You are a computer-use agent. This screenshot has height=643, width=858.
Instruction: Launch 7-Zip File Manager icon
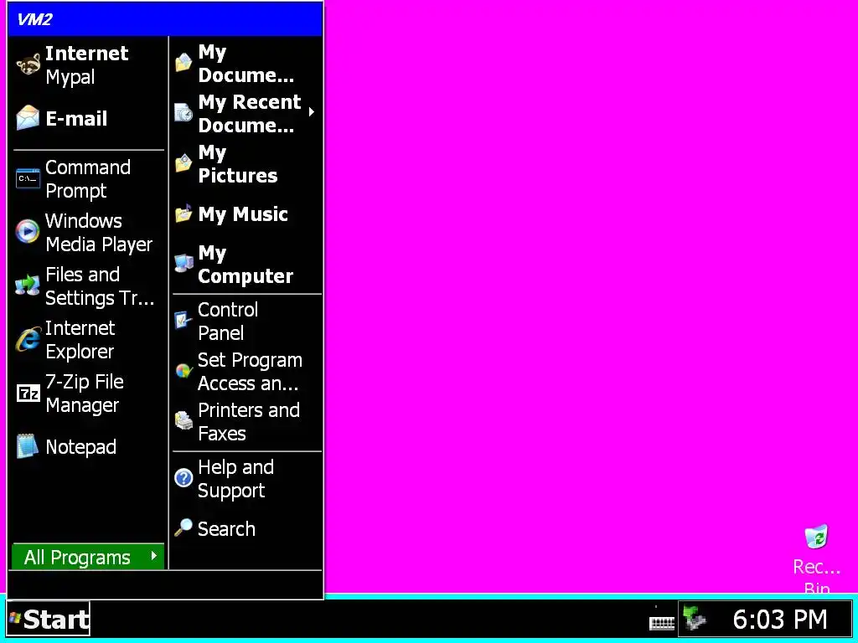(28, 393)
